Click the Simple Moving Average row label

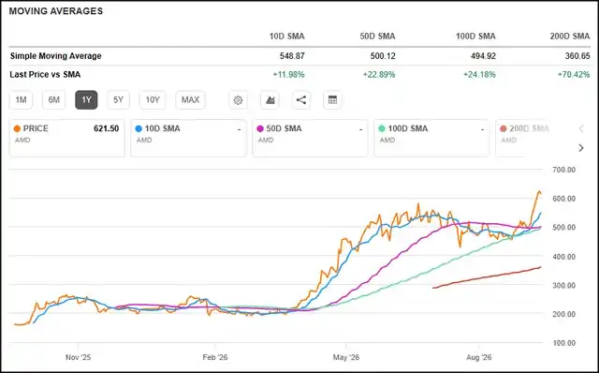[x=56, y=56]
